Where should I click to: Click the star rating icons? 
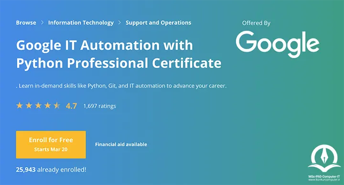click(x=38, y=105)
